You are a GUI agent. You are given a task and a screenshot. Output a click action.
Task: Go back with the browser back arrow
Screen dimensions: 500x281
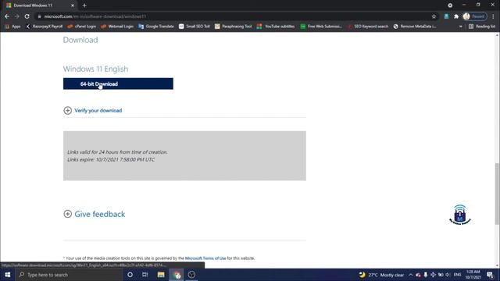click(7, 16)
